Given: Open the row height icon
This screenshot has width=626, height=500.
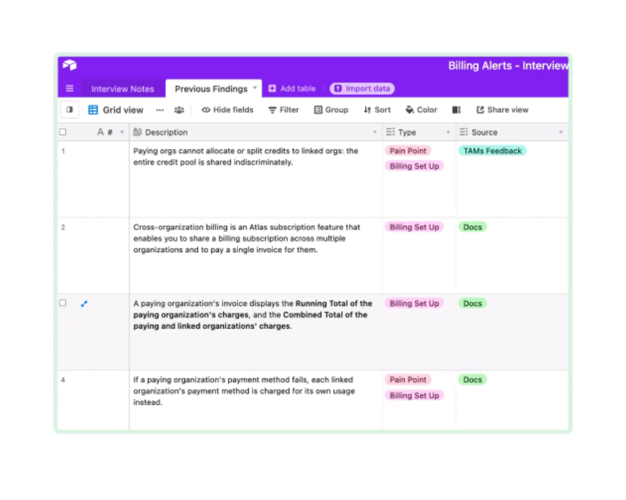Looking at the screenshot, I should pos(456,110).
